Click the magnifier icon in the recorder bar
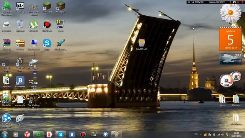 (193, 2)
